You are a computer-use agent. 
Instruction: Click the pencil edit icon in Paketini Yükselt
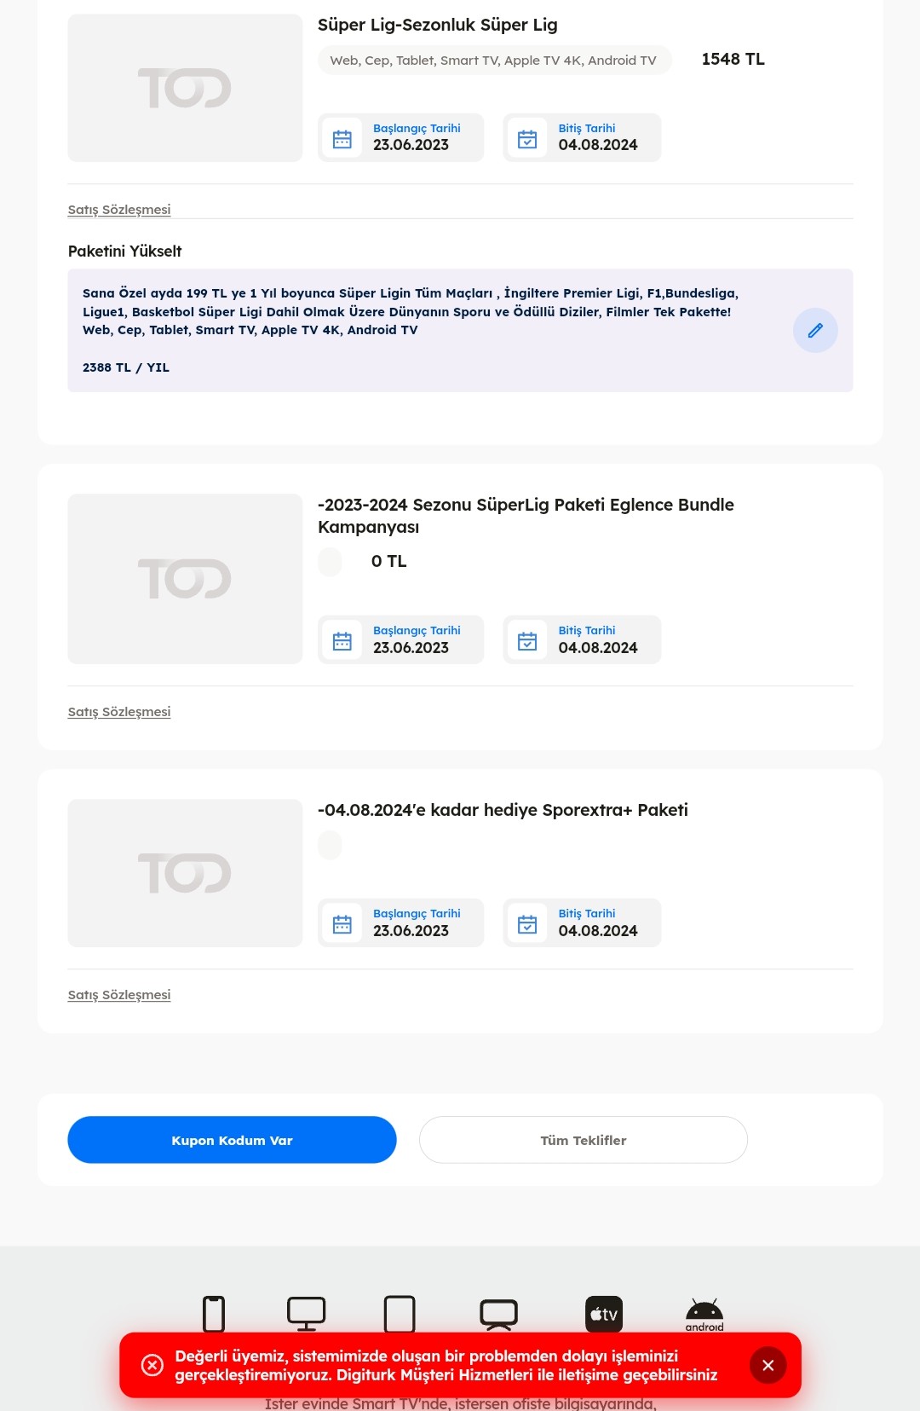click(x=815, y=330)
